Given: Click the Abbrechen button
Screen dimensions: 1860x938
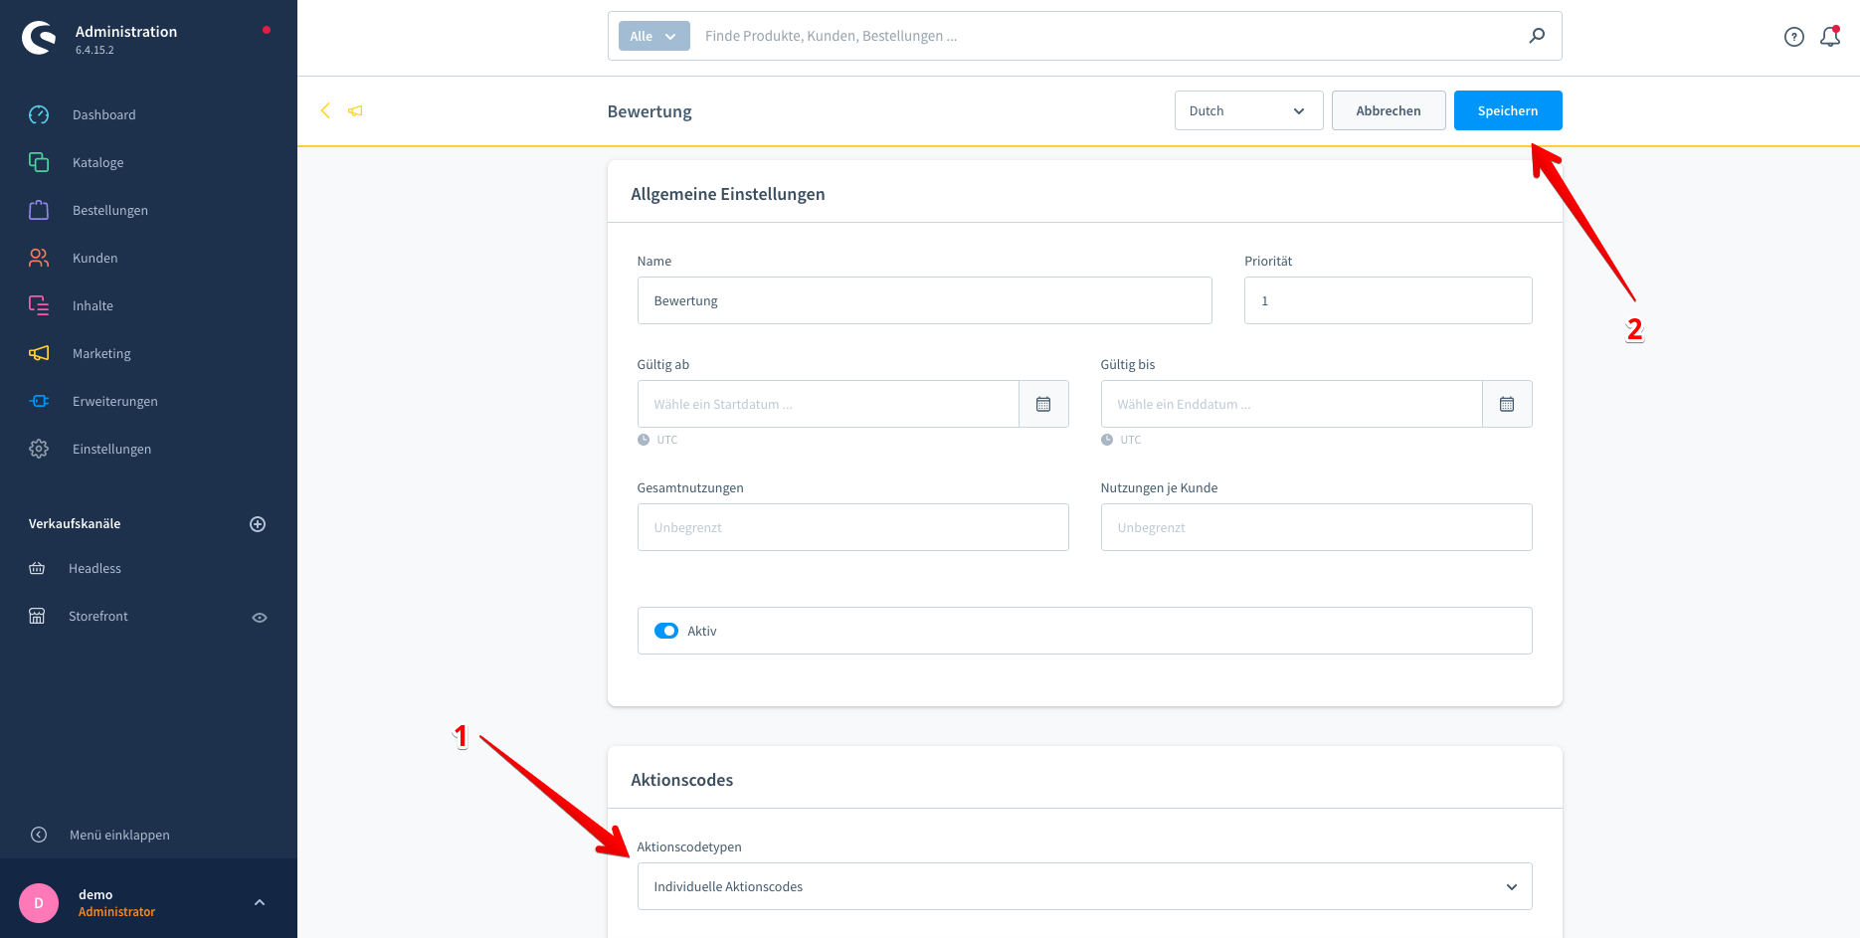Looking at the screenshot, I should tap(1388, 110).
